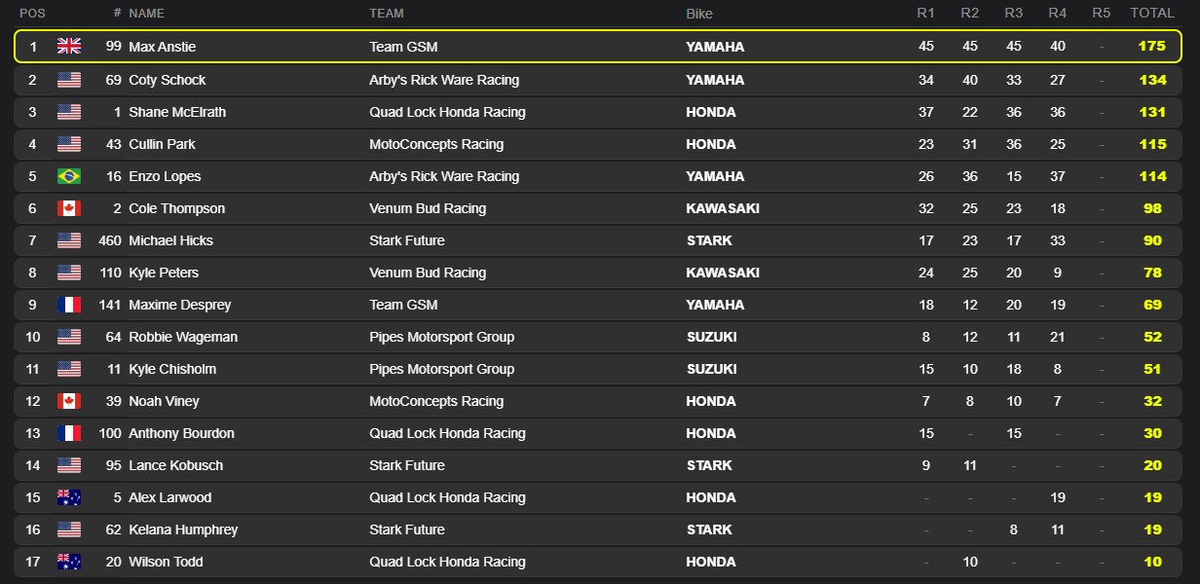Click the Bike column header
This screenshot has width=1200, height=584.
tap(699, 14)
